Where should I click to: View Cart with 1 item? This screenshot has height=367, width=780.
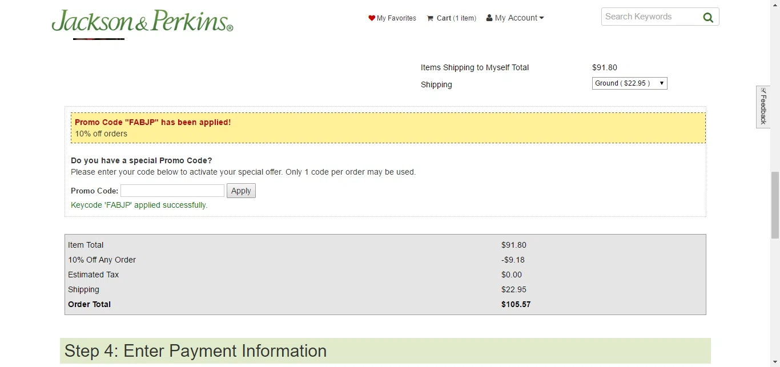[451, 18]
